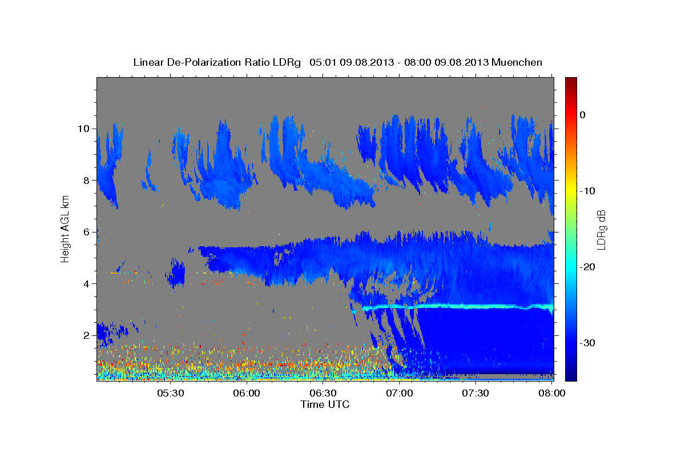The image size is (685, 457).
Task: Click the cyan melting-layer band near 3 km
Action: coord(457,307)
